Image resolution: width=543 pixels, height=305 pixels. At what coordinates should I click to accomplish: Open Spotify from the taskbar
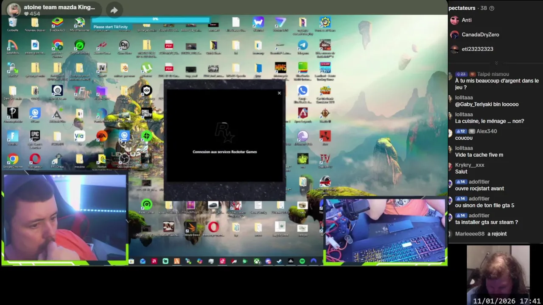(302, 261)
